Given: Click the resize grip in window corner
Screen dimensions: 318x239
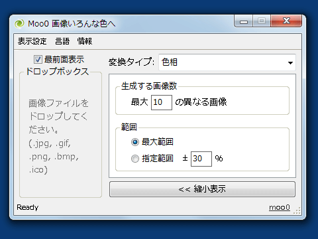Looking at the screenshot, I should point(297,210).
